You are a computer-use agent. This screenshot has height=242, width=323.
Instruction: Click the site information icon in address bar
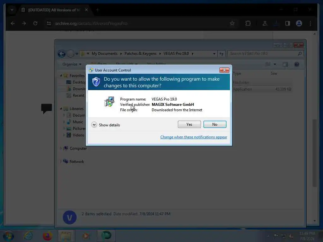49,23
